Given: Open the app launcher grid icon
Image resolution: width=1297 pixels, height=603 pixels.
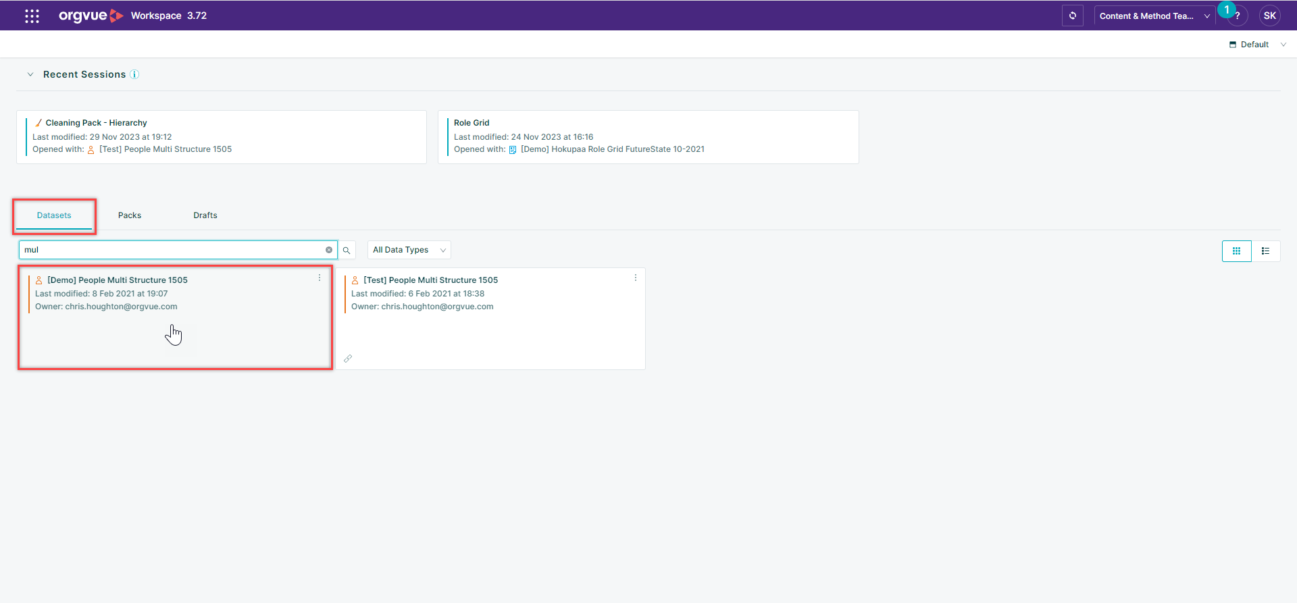Looking at the screenshot, I should 32,16.
